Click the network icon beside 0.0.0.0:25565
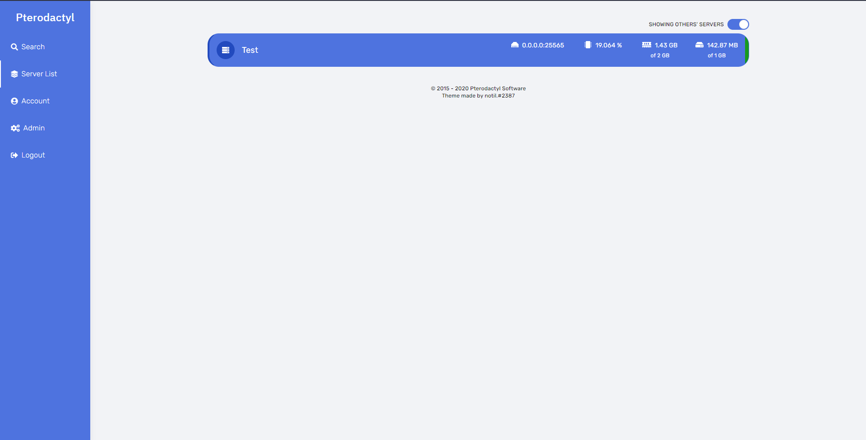Screen dimensions: 866x440 (x=514, y=45)
